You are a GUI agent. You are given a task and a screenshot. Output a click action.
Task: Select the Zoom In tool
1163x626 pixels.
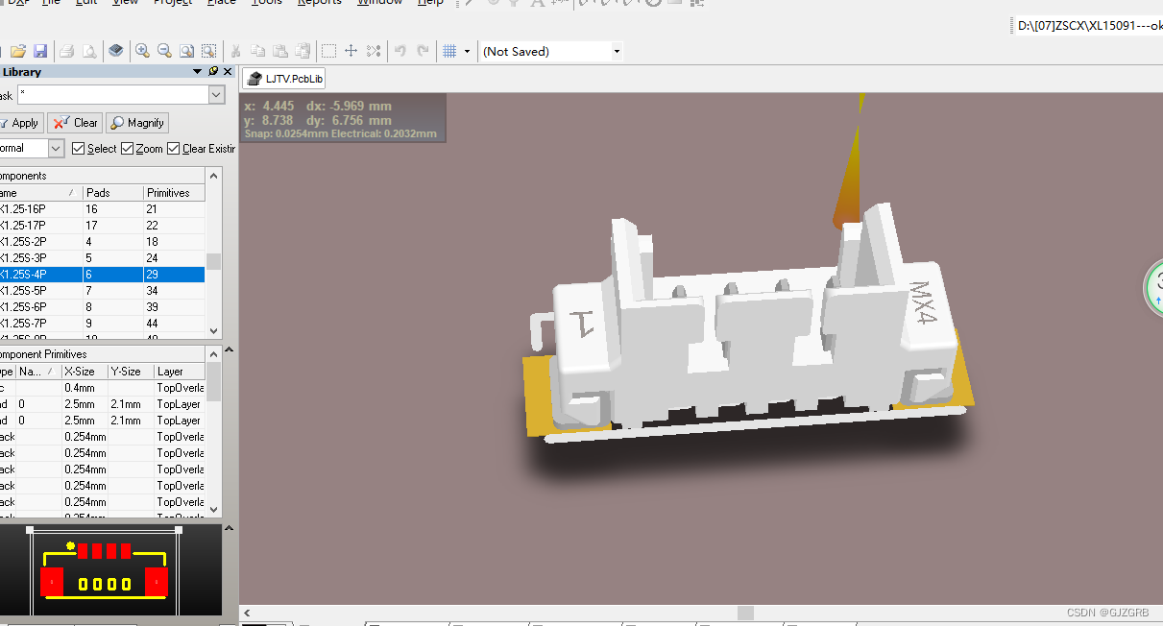141,50
